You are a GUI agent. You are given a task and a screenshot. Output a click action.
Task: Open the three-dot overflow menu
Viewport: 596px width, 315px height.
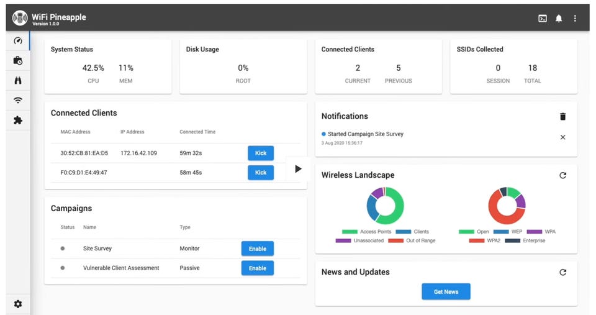[575, 18]
